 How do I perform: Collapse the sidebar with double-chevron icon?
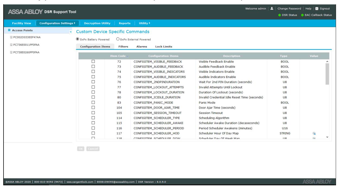pos(71,32)
